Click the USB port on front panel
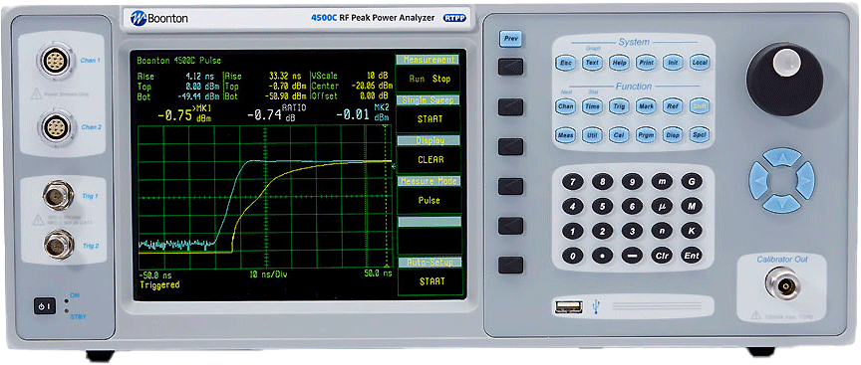The image size is (861, 365). pyautogui.click(x=569, y=307)
